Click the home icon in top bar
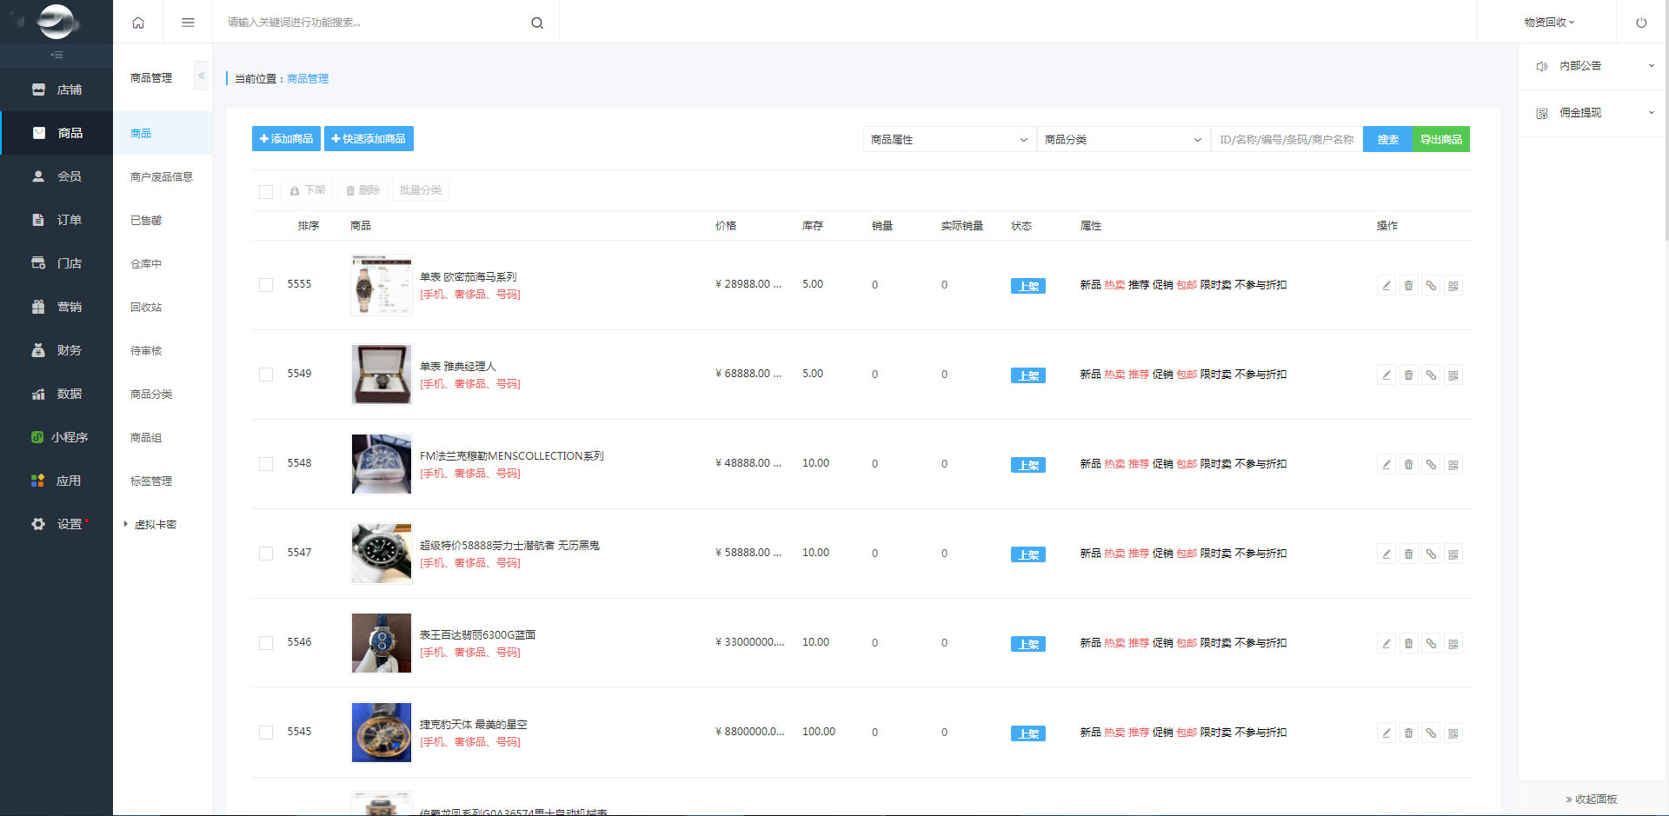This screenshot has height=816, width=1669. [138, 23]
